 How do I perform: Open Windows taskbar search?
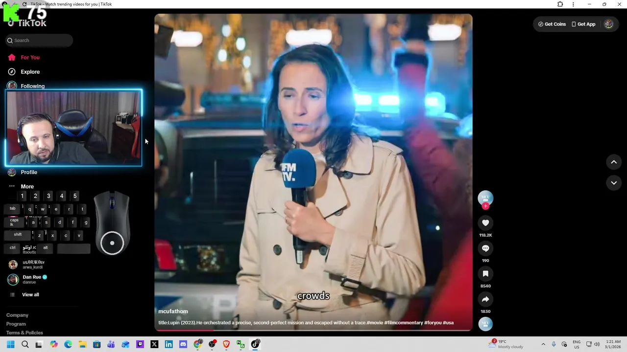25,344
